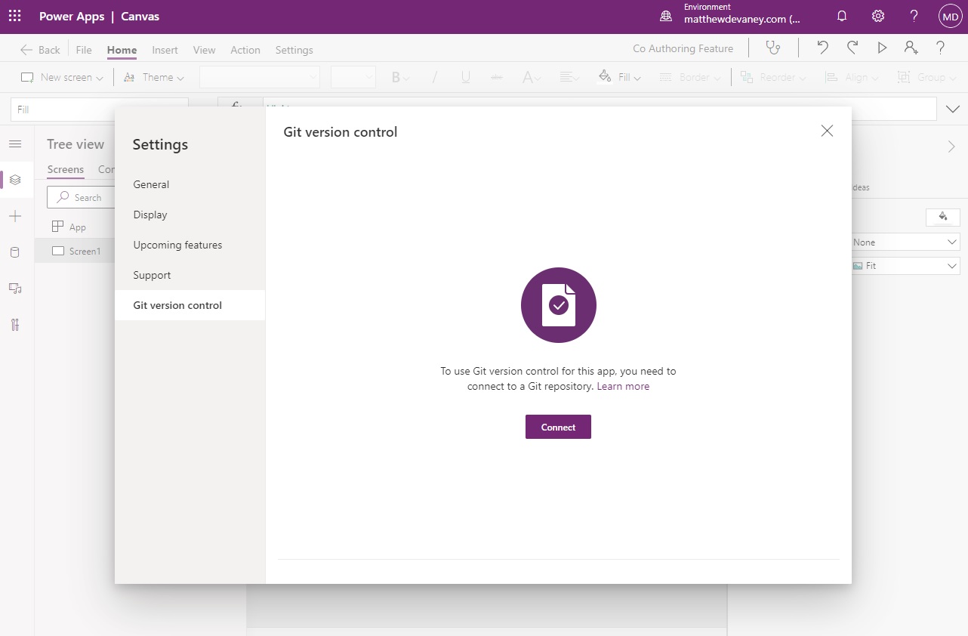The image size is (968, 636).
Task: Open the Media panel icon
Action: tap(16, 288)
